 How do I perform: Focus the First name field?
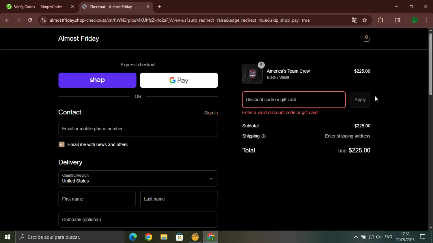(x=97, y=199)
